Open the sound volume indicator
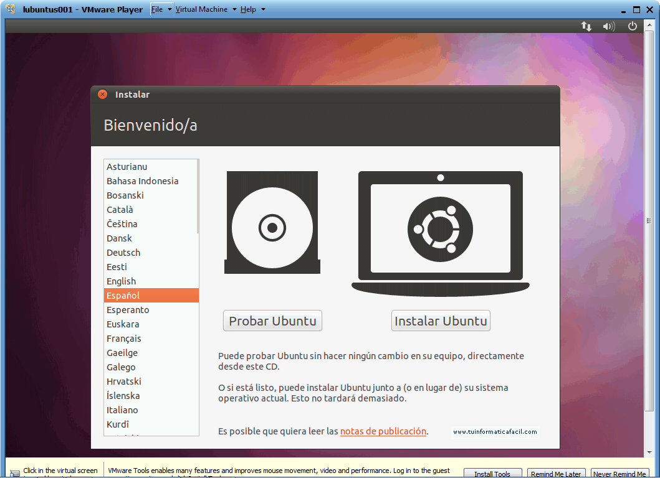 click(x=609, y=27)
